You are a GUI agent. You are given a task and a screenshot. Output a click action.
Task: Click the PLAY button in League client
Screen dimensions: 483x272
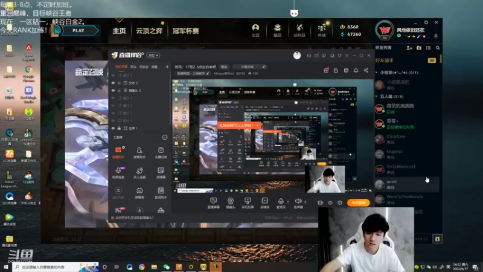[78, 31]
